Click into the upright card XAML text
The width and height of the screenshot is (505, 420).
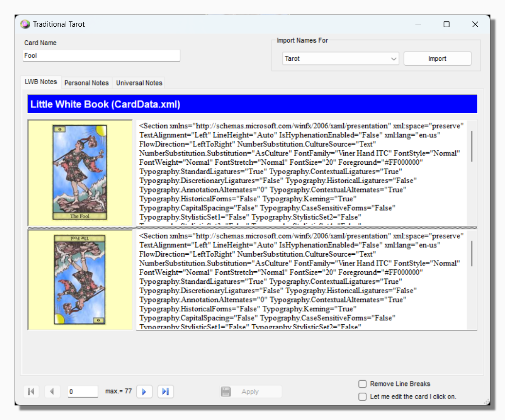point(301,173)
